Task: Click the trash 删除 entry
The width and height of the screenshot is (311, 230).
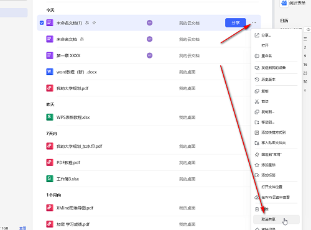Action: coord(276,209)
